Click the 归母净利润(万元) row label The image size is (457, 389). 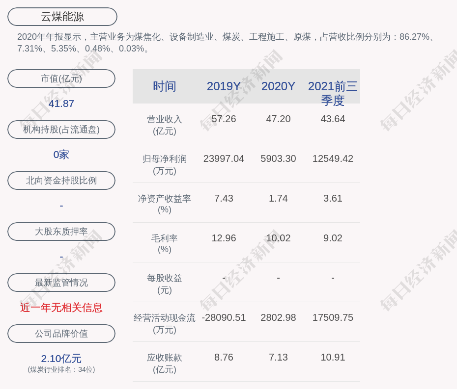[x=165, y=165]
